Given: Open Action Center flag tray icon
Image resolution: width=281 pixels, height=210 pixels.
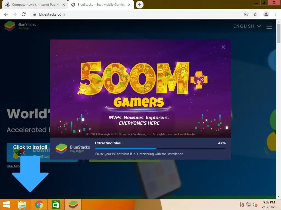Looking at the screenshot, I should tap(242, 205).
